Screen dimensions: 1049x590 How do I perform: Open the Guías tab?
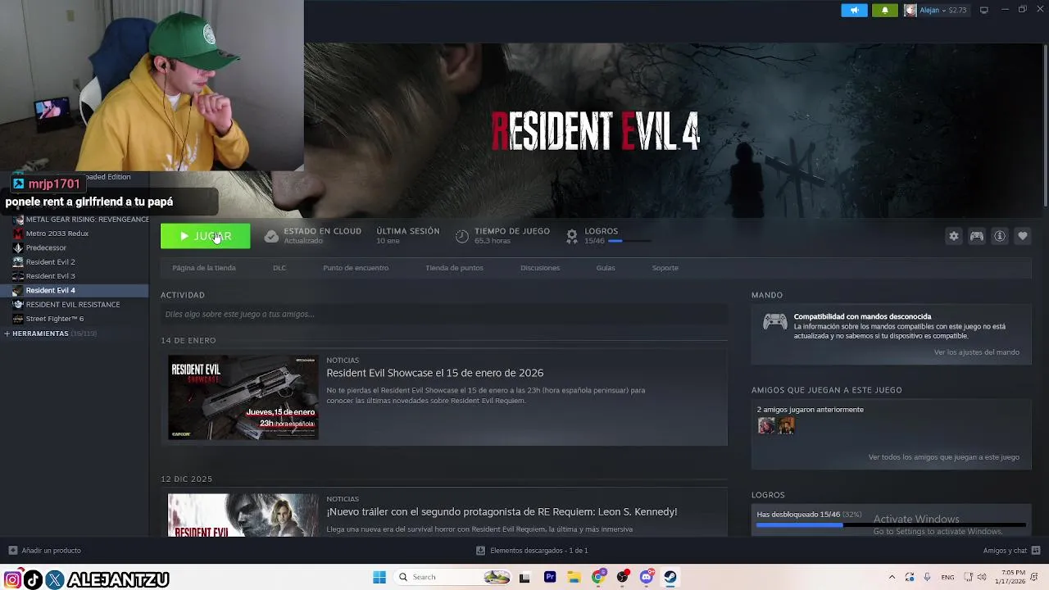click(606, 268)
